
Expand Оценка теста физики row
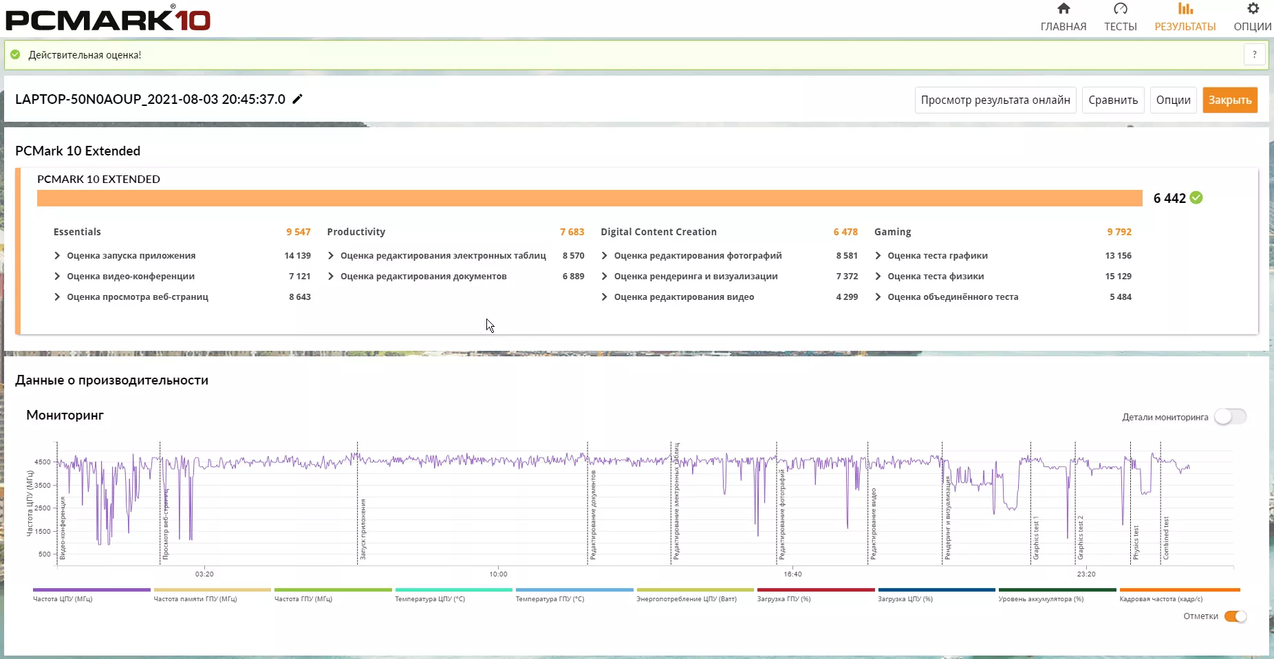[878, 277]
